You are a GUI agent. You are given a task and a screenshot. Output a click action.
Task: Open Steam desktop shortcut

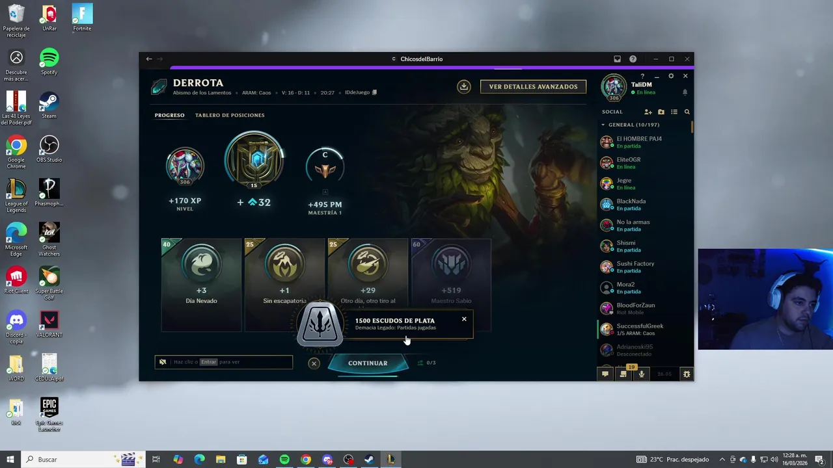tap(49, 105)
